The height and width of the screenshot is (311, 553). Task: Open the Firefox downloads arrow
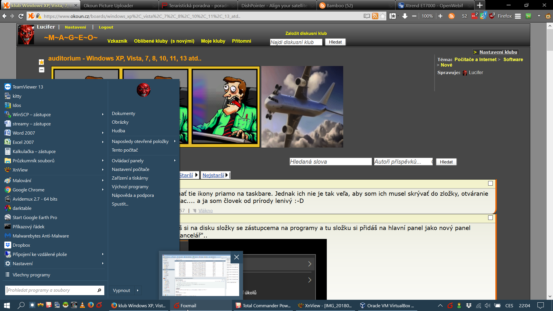(405, 16)
